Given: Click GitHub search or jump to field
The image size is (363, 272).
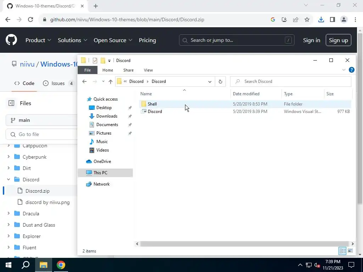Looking at the screenshot, I should (236, 40).
